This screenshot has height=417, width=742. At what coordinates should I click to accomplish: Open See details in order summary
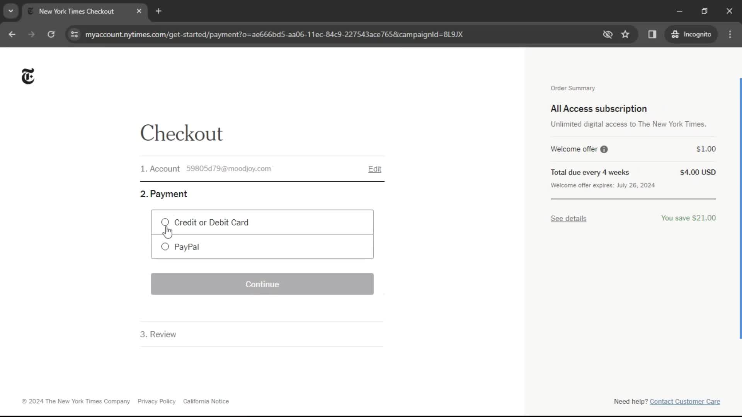tap(568, 219)
